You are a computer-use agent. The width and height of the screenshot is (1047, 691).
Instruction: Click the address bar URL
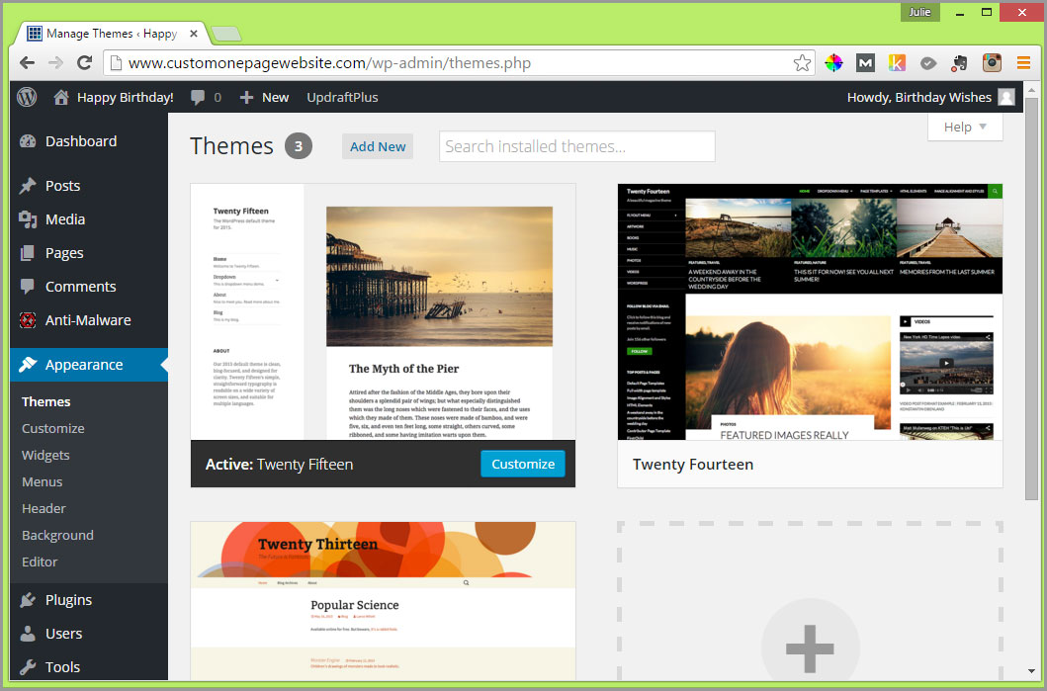[x=329, y=62]
